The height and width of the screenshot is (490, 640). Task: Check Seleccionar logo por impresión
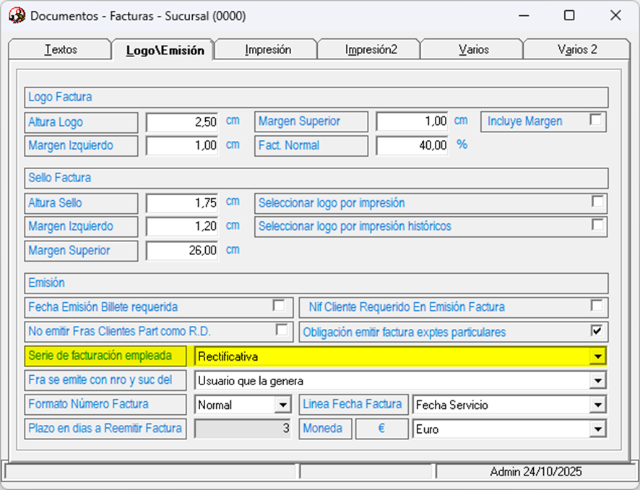(x=597, y=202)
